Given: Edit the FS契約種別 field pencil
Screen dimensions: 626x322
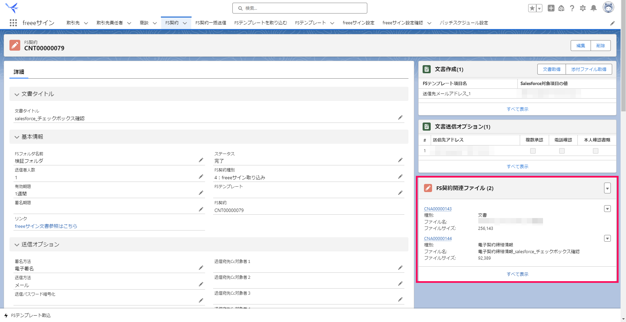Looking at the screenshot, I should (400, 177).
